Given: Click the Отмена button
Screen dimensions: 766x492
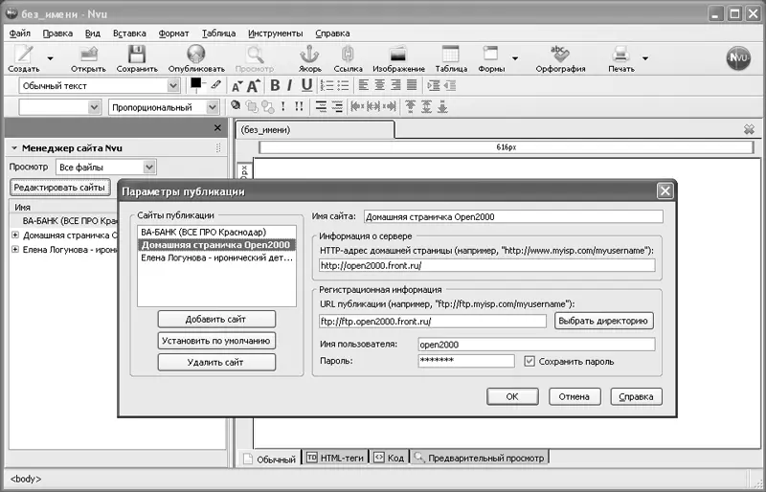Looking at the screenshot, I should click(574, 396).
